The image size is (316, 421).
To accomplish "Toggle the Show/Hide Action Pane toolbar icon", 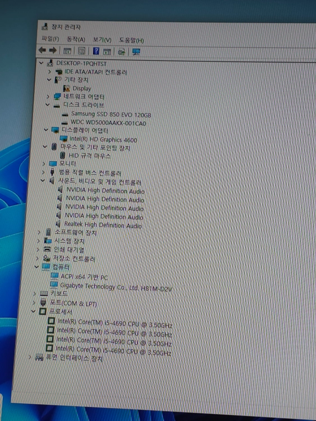I will click(x=107, y=51).
